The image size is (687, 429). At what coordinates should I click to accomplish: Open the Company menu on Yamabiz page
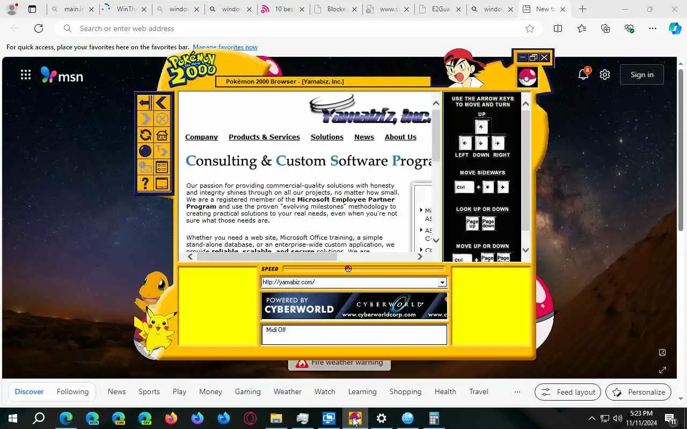201,137
